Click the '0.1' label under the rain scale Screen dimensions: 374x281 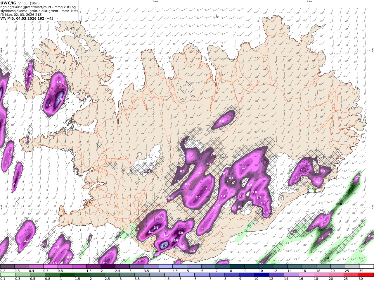point(2,279)
